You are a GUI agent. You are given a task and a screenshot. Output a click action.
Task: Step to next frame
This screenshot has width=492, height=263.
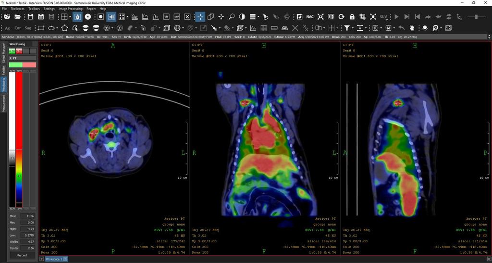pyautogui.click(x=407, y=17)
